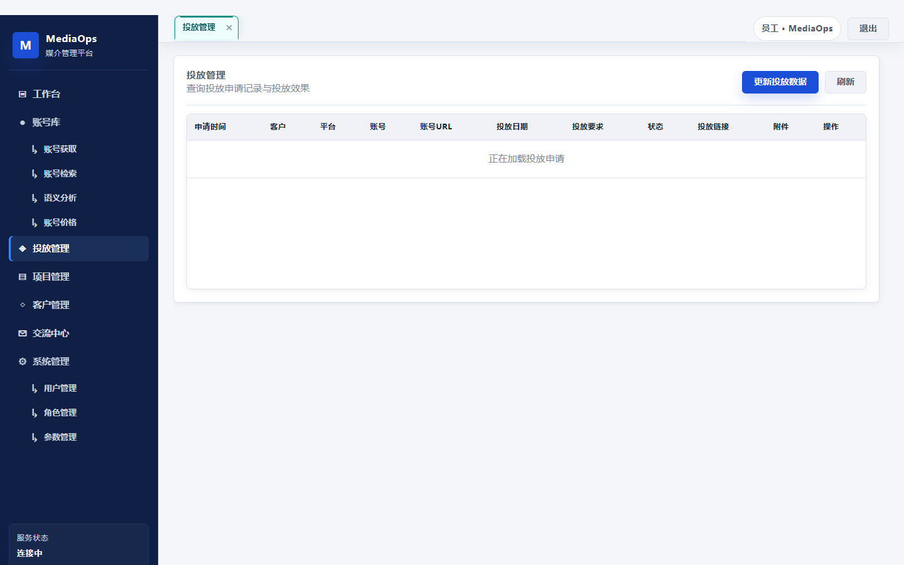The height and width of the screenshot is (565, 904).
Task: Click the 项目管理 list icon
Action: [23, 277]
